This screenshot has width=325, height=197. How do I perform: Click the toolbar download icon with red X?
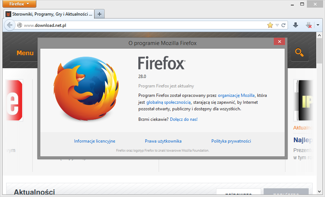(x=309, y=25)
